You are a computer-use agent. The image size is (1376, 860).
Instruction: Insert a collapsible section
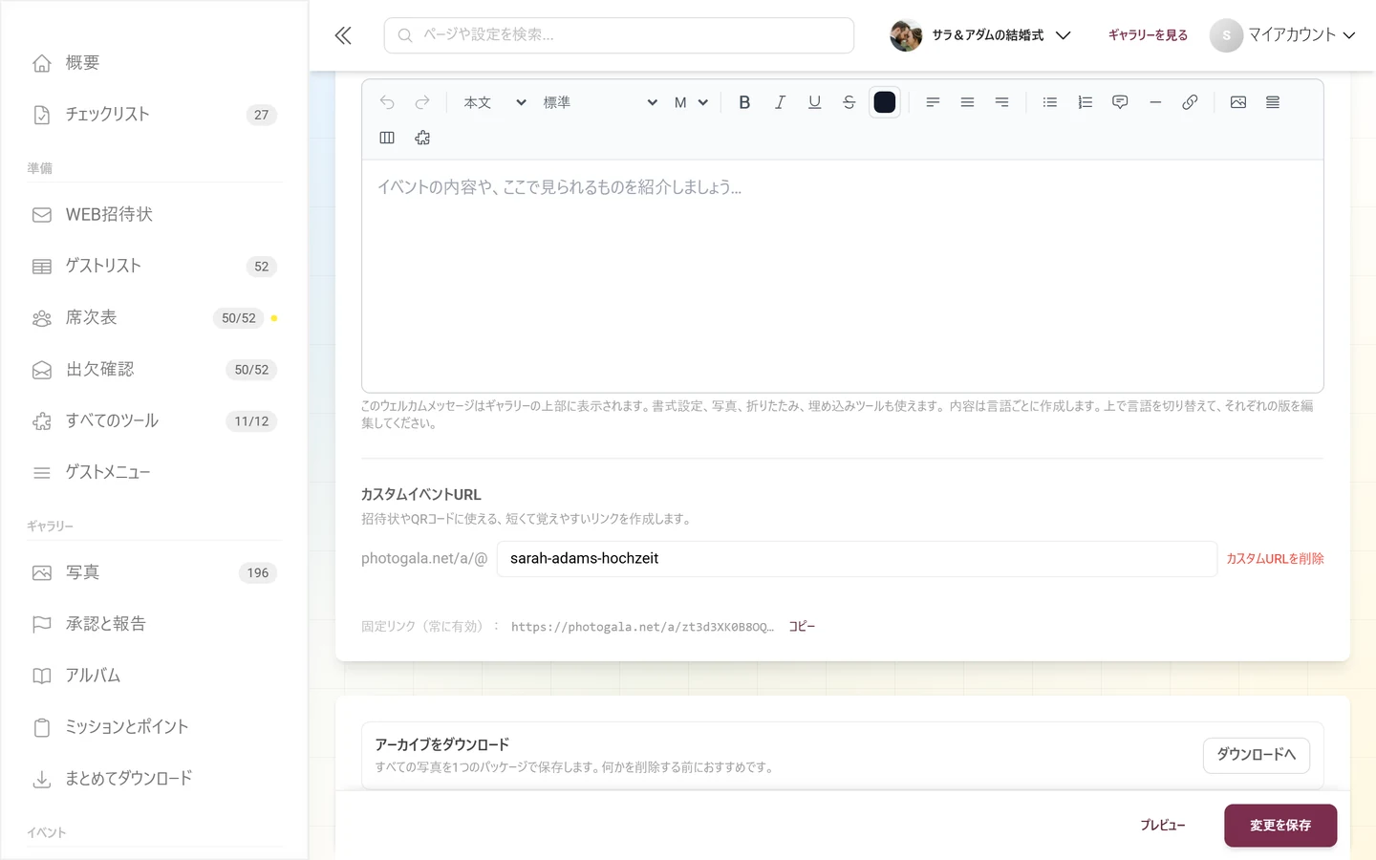[x=1273, y=102]
